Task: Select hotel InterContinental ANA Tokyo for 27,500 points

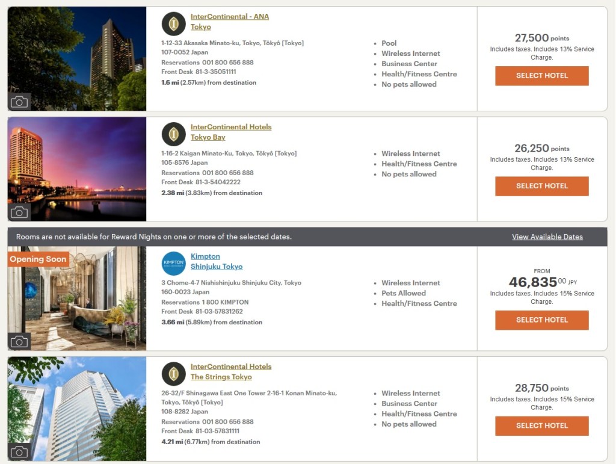Action: coord(541,76)
